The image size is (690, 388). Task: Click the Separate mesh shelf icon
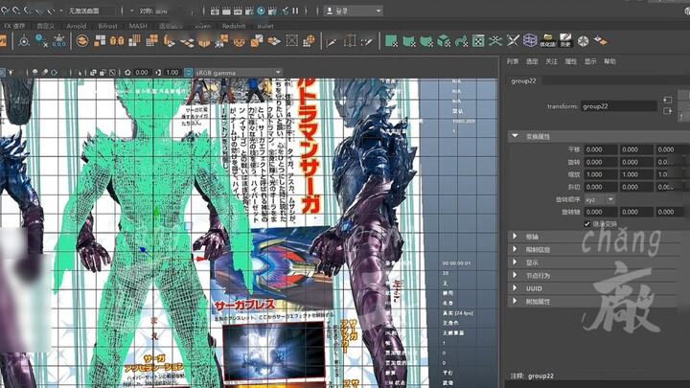point(100,41)
